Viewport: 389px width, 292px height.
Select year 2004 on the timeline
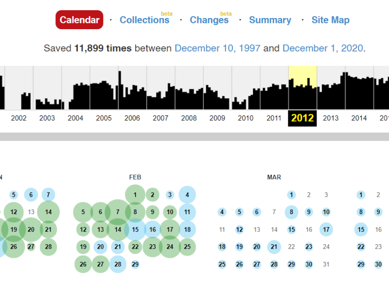pyautogui.click(x=75, y=118)
